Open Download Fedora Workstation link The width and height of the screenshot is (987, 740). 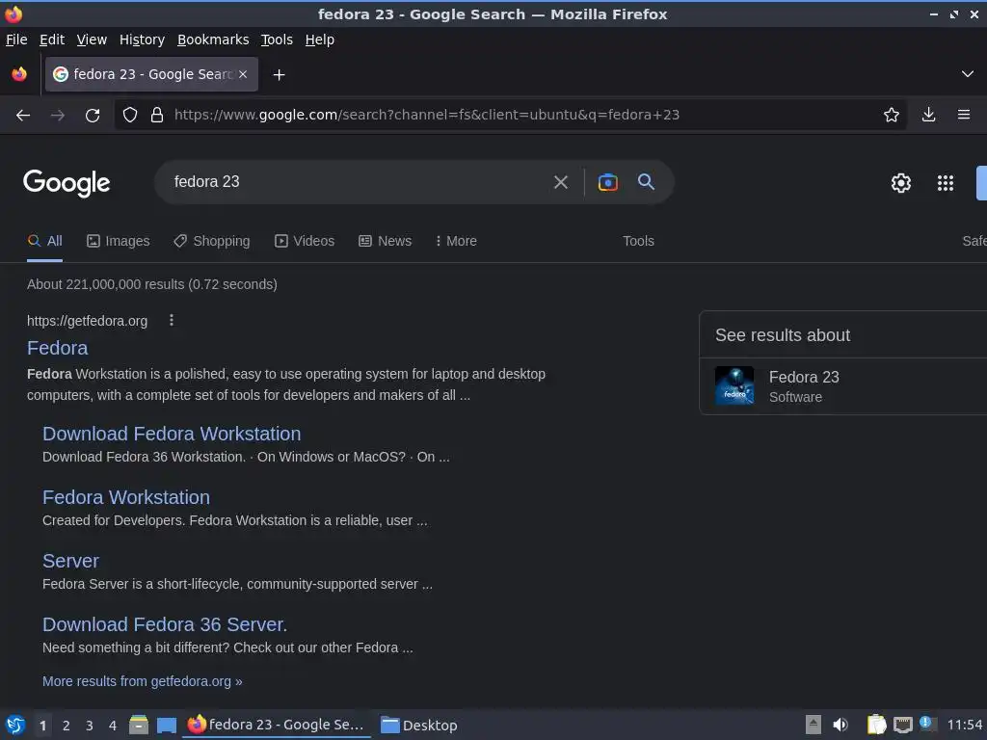(172, 434)
